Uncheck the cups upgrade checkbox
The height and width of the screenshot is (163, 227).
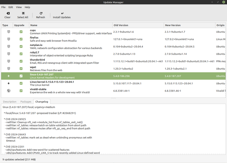21,32
